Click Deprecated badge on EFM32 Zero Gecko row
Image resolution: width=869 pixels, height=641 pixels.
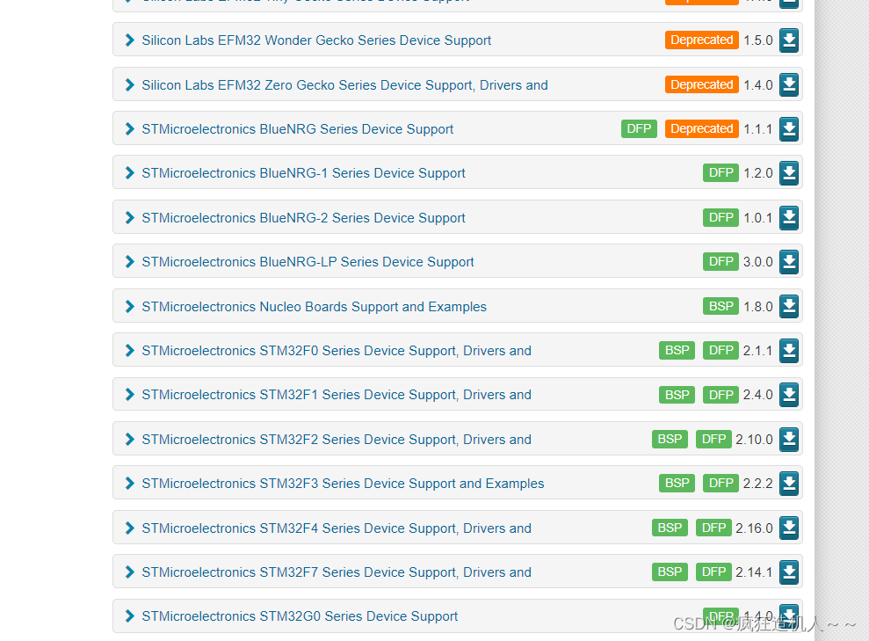[x=702, y=84]
